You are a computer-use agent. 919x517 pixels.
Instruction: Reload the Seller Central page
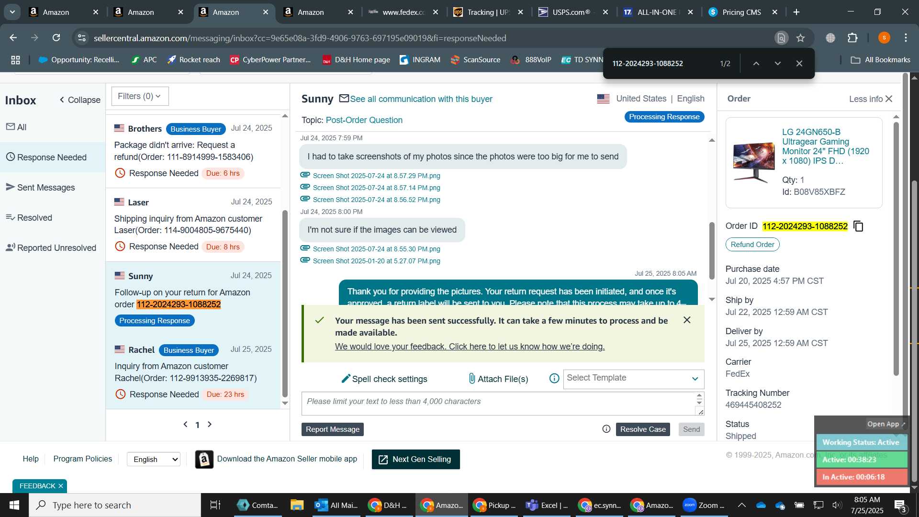pos(56,38)
